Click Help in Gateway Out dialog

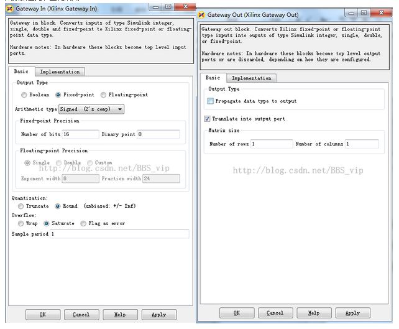click(x=314, y=313)
